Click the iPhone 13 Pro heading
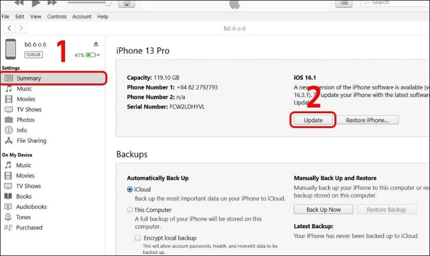Screen dimensions: 430x256 (x=143, y=51)
